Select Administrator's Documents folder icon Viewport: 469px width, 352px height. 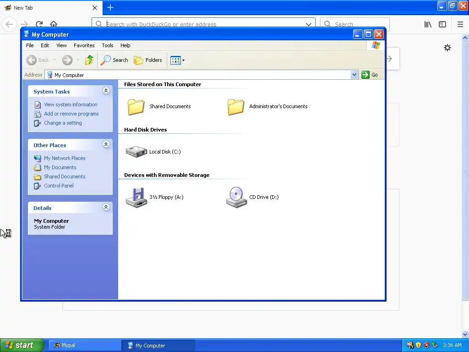(x=236, y=106)
